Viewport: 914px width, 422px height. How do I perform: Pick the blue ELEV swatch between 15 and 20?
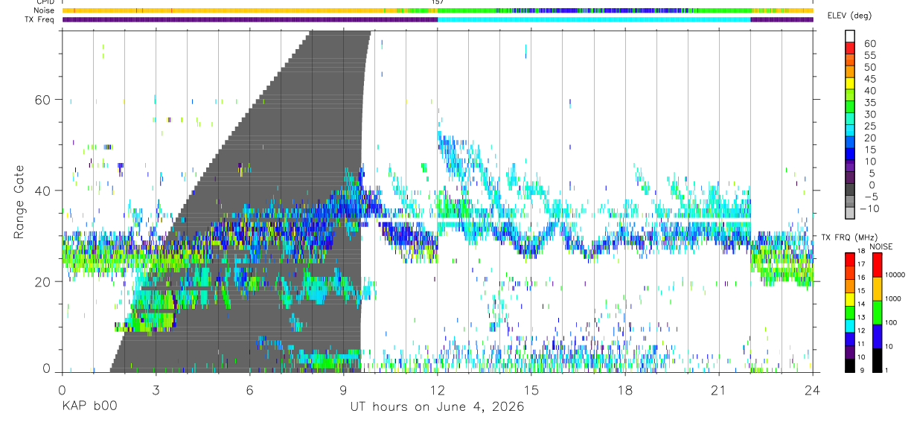851,143
